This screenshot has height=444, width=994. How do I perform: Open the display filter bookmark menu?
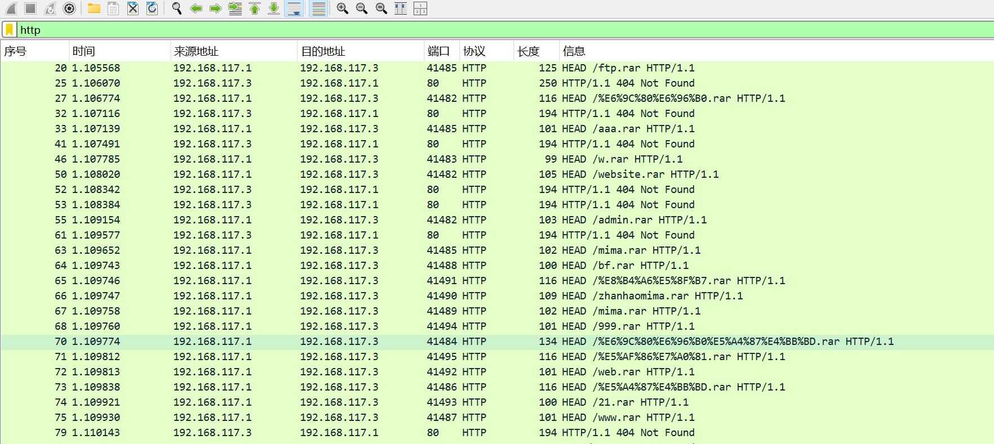click(10, 30)
